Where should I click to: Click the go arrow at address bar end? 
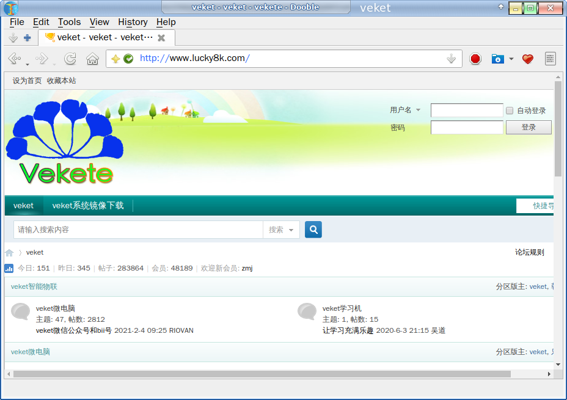(452, 59)
